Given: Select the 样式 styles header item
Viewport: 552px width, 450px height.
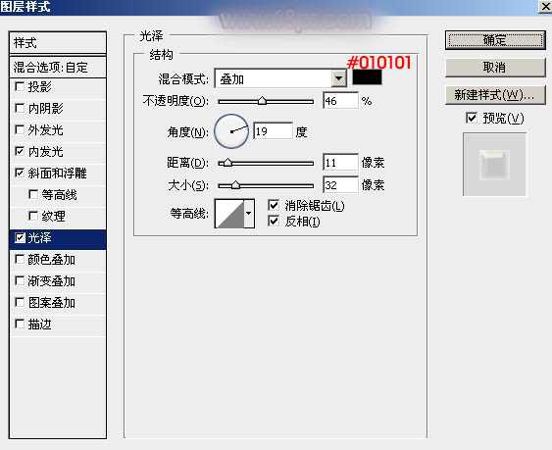Looking at the screenshot, I should [58, 43].
